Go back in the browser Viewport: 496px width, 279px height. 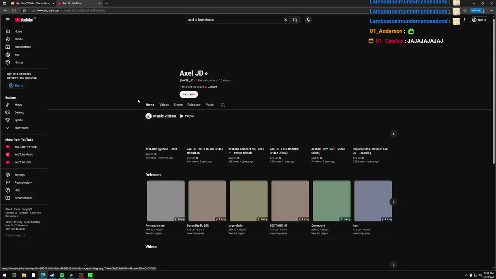5,10
